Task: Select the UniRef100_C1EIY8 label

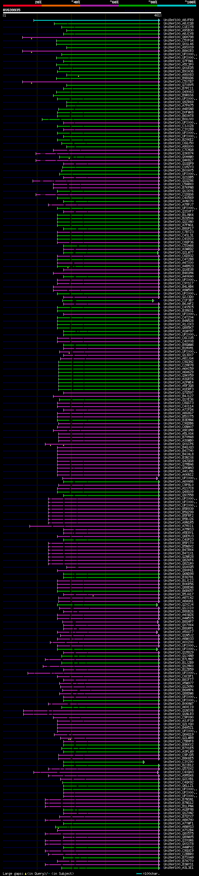Action: point(178,27)
